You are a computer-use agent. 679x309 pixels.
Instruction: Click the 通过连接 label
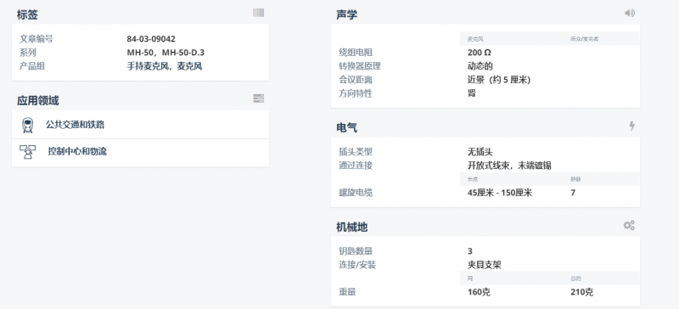(x=356, y=166)
